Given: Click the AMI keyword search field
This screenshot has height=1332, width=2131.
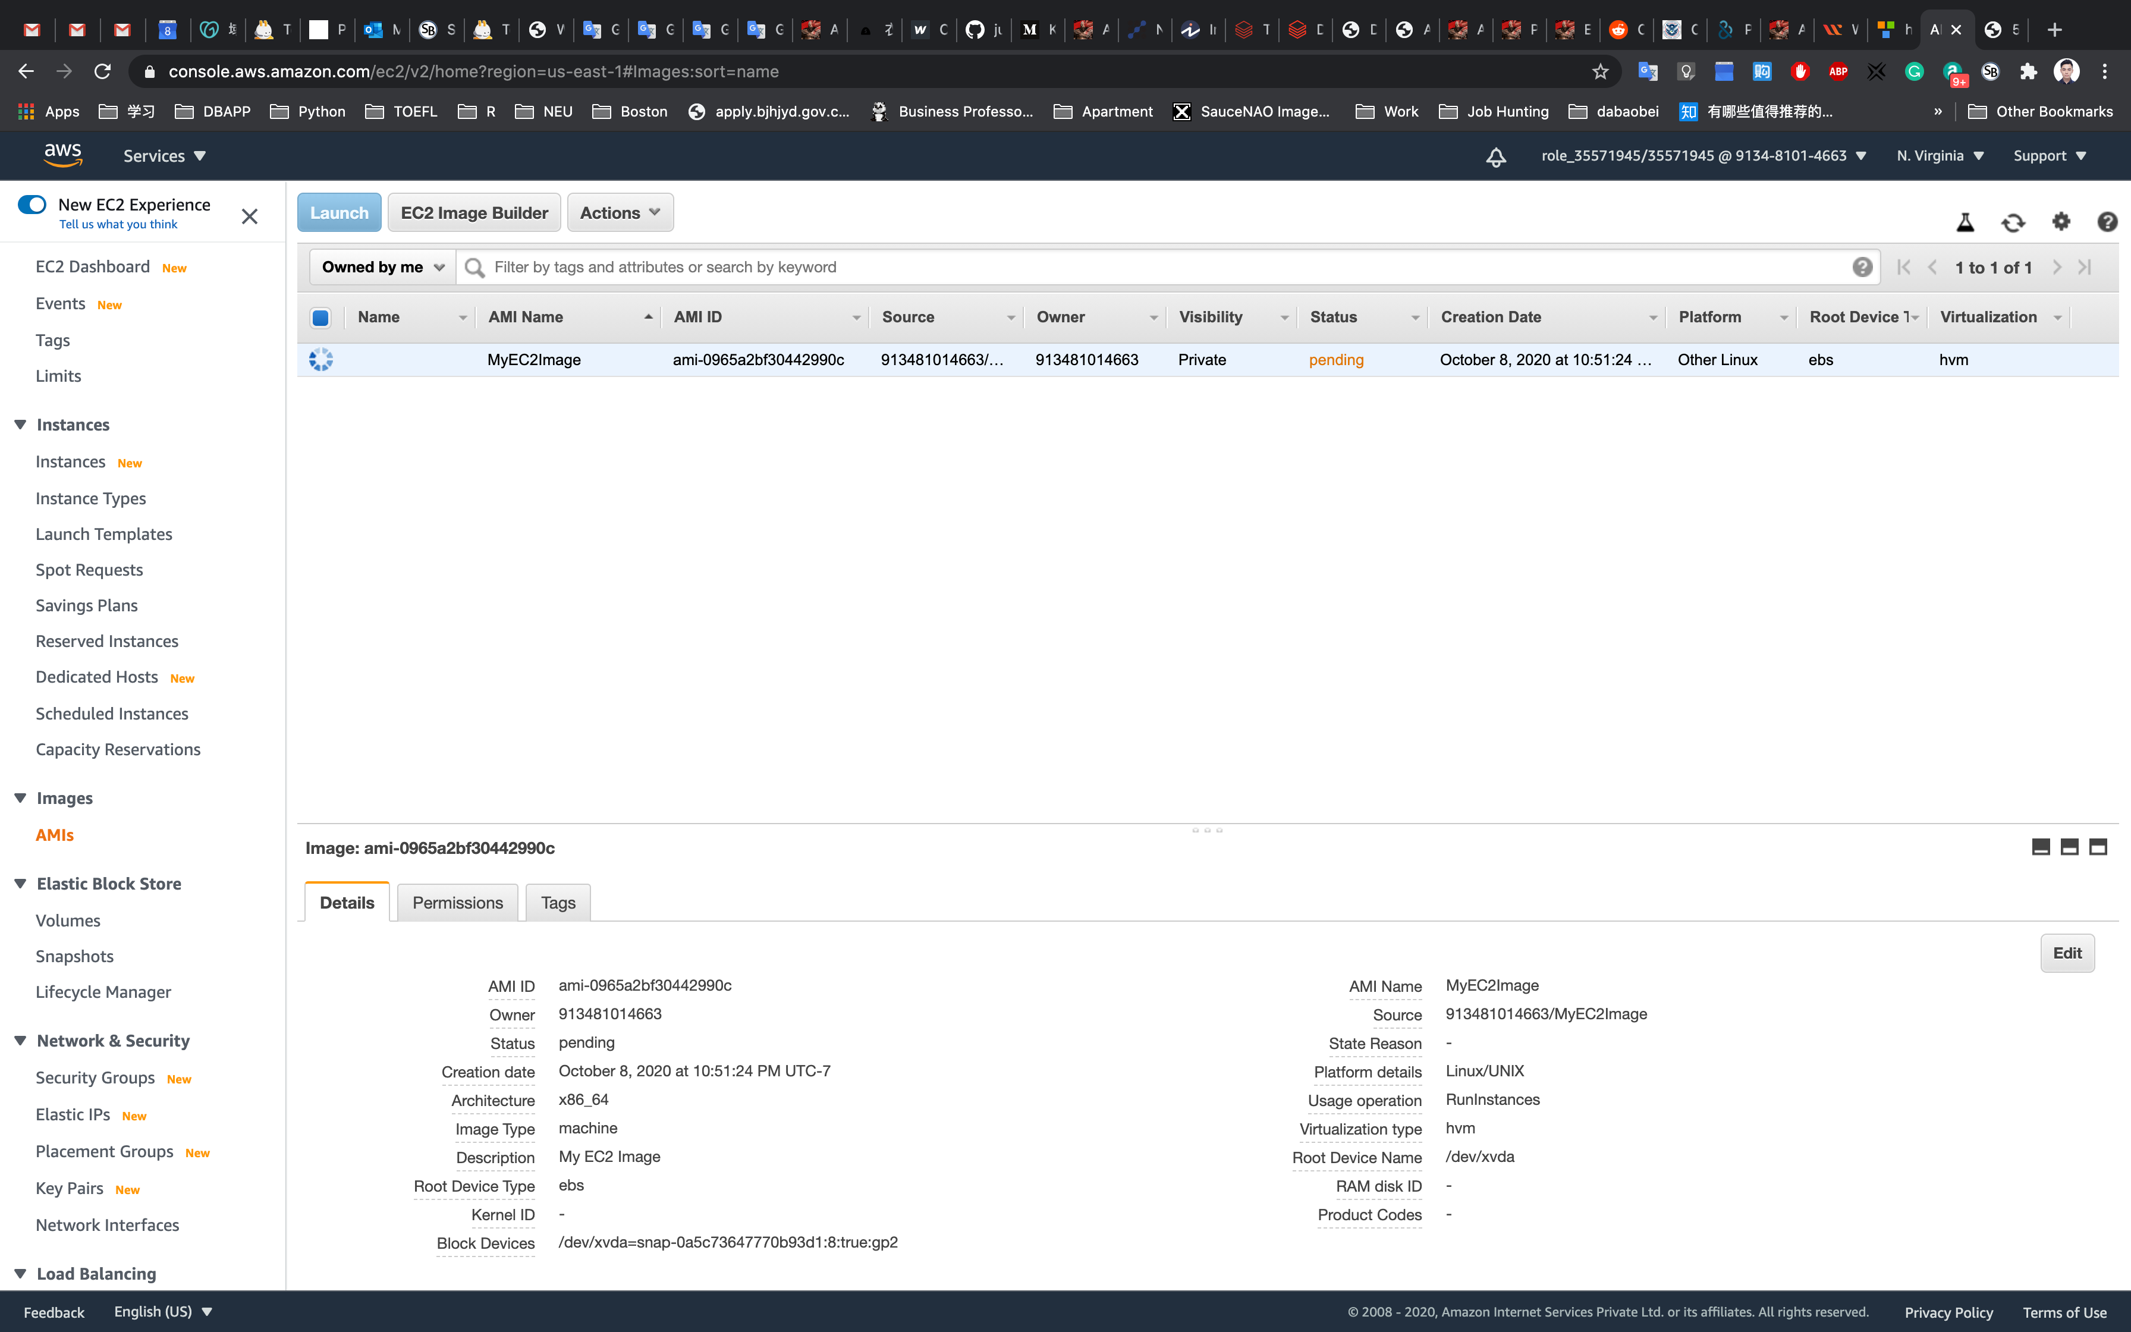Looking at the screenshot, I should pos(1145,267).
